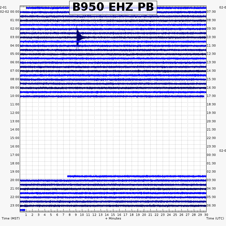Click the 12:30 UTC time label

(x=211, y=54)
